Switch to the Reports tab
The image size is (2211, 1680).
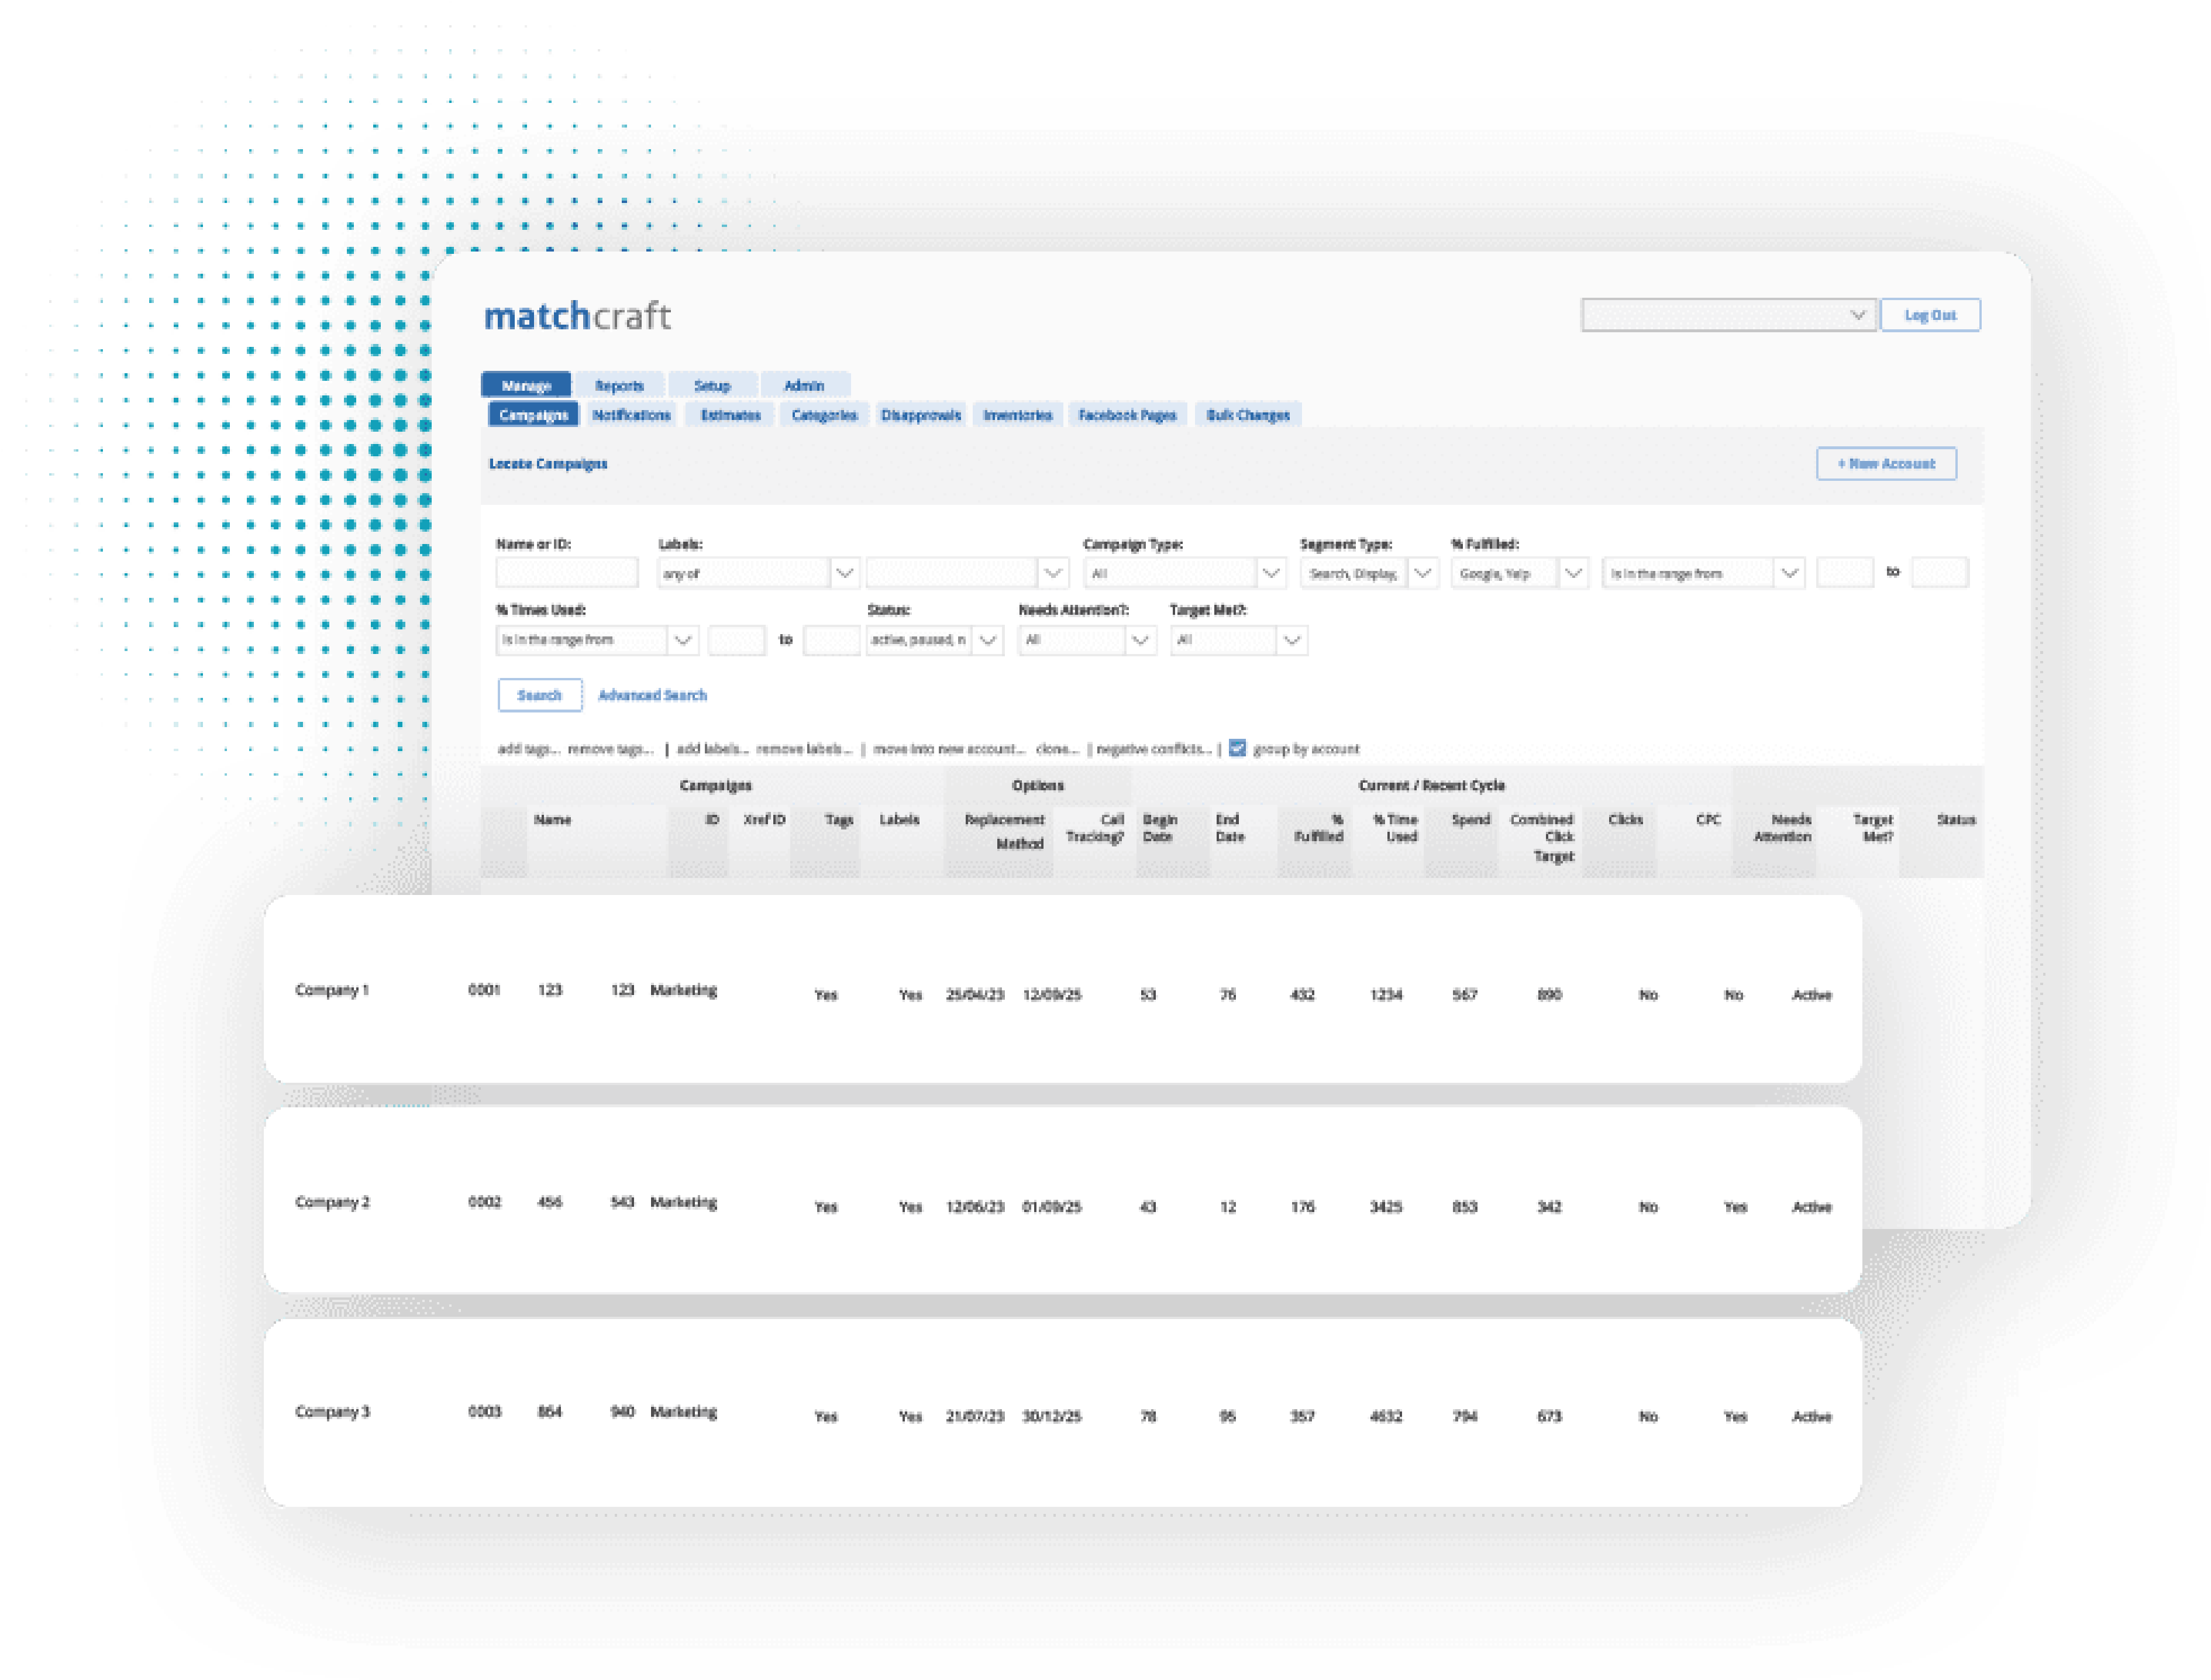[x=619, y=385]
